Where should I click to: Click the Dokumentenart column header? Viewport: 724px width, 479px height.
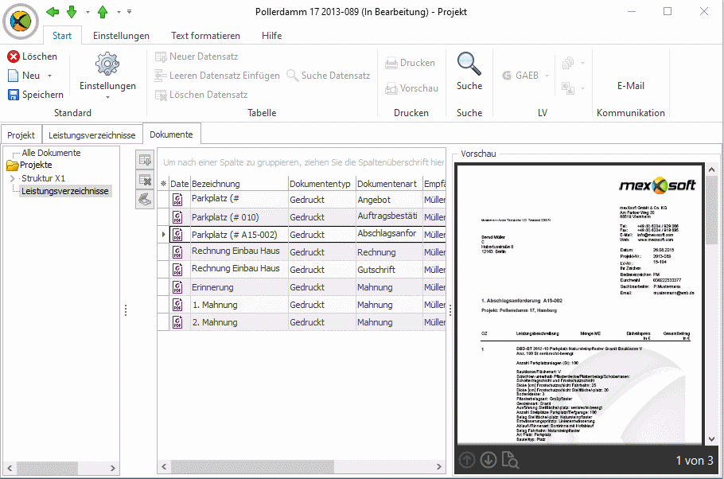point(389,183)
